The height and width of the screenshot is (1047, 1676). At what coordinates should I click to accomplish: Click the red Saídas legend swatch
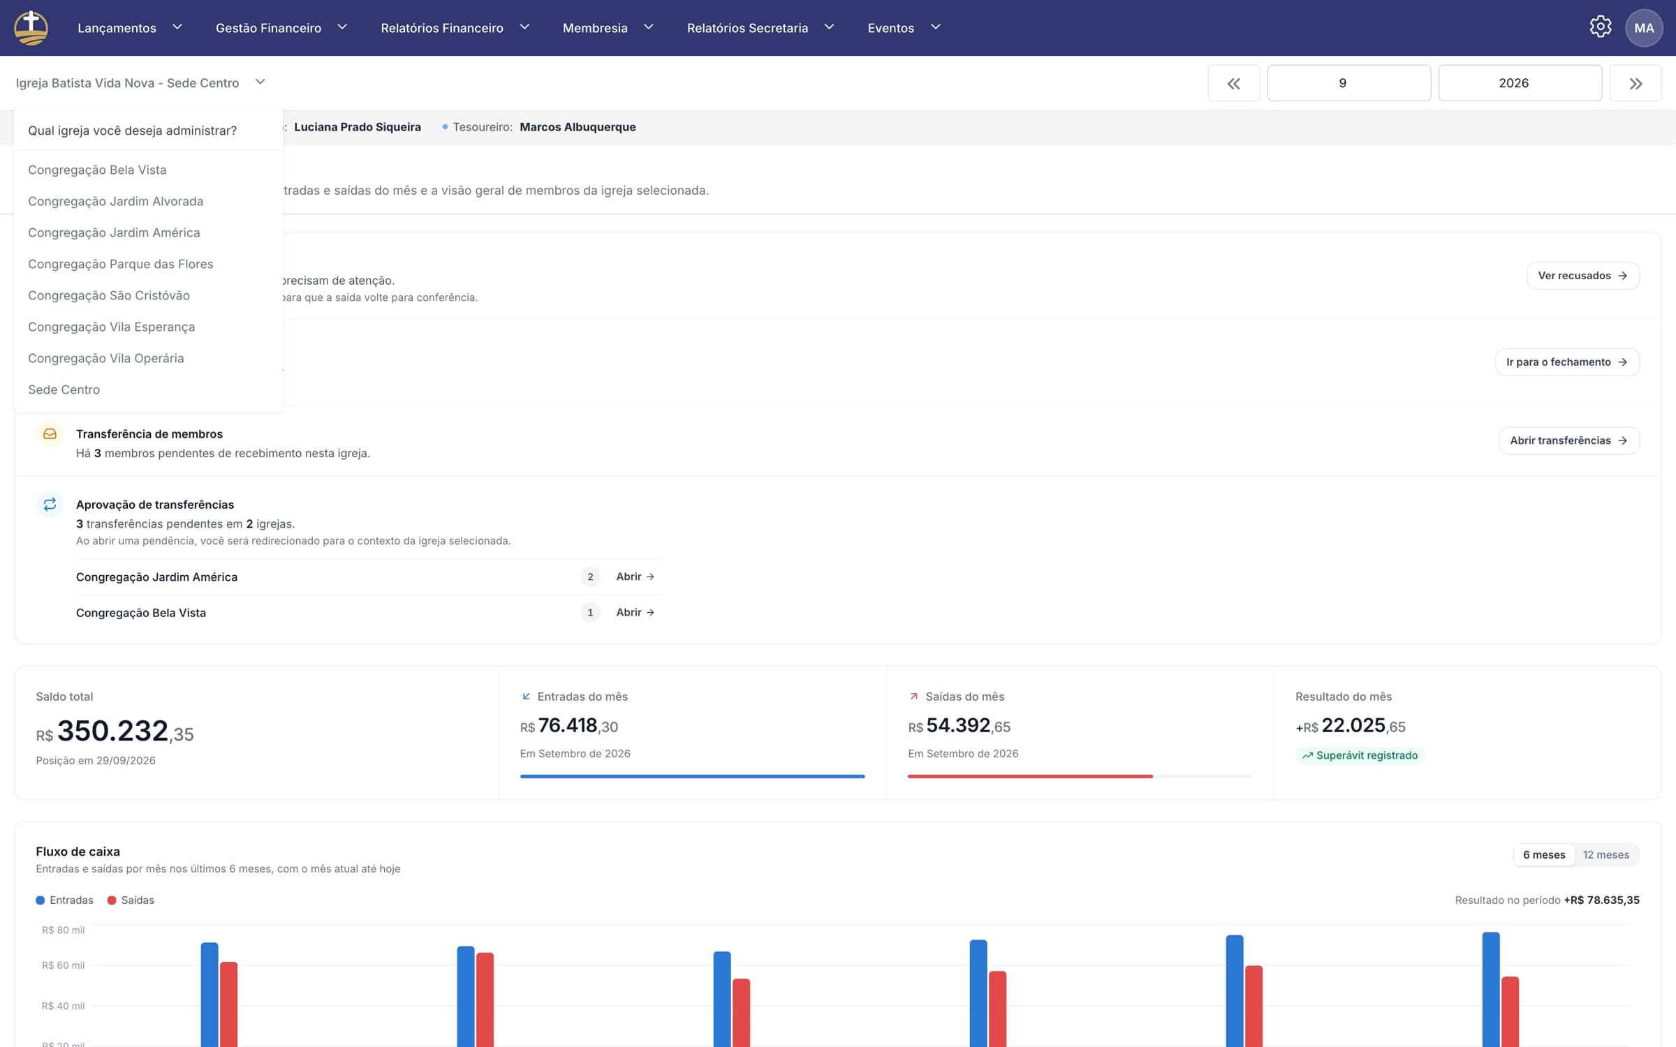pyautogui.click(x=112, y=900)
